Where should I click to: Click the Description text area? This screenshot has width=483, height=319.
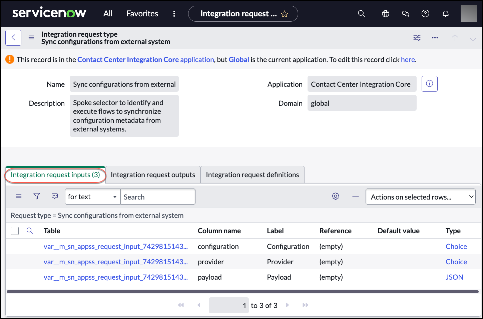[x=124, y=116]
